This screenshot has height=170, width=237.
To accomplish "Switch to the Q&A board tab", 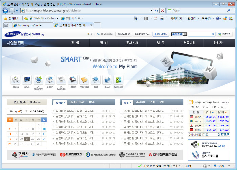I will tap(92, 102).
